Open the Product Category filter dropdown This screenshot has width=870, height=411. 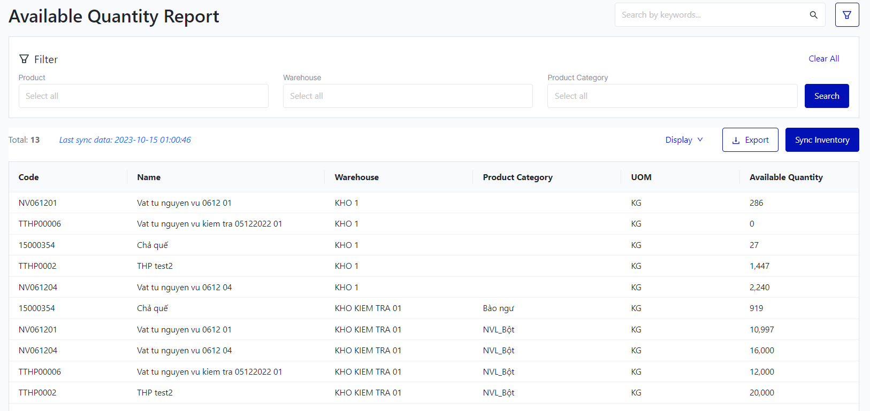[x=672, y=96]
